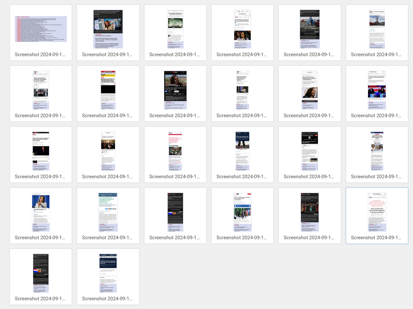Select the dark thumbnail with EV charger photo

tap(310, 29)
